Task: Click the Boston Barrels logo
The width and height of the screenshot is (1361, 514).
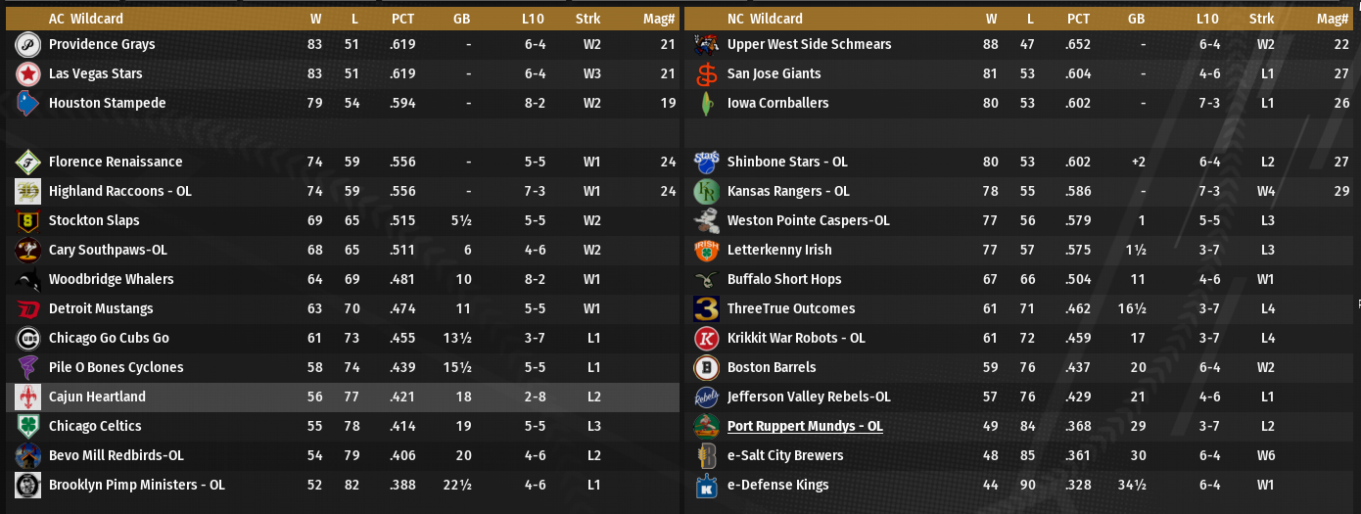Action: [x=706, y=367]
